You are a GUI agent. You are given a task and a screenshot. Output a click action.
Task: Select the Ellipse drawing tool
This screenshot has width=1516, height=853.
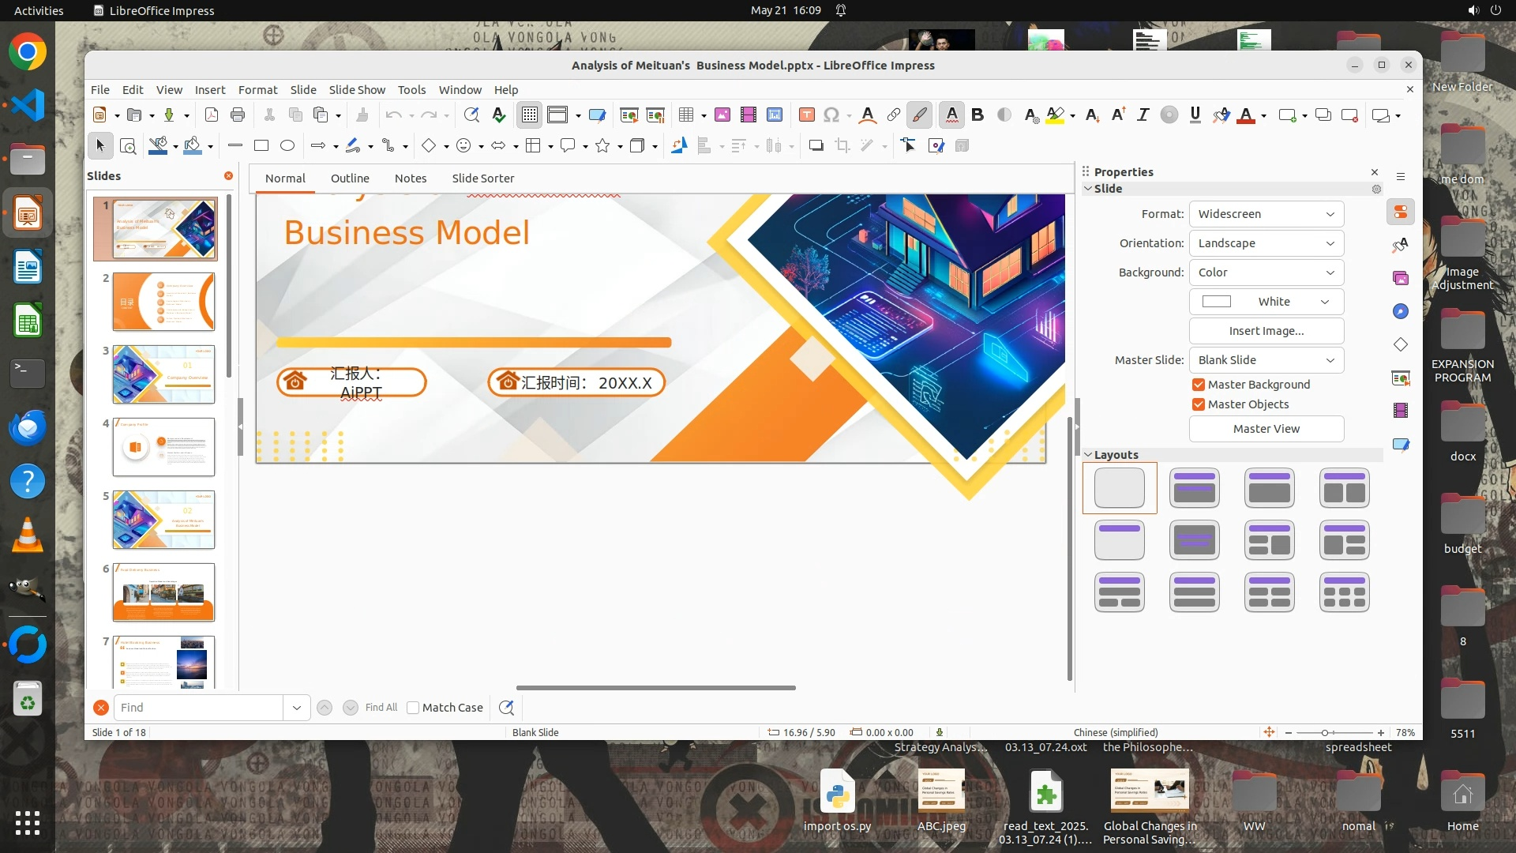point(287,145)
